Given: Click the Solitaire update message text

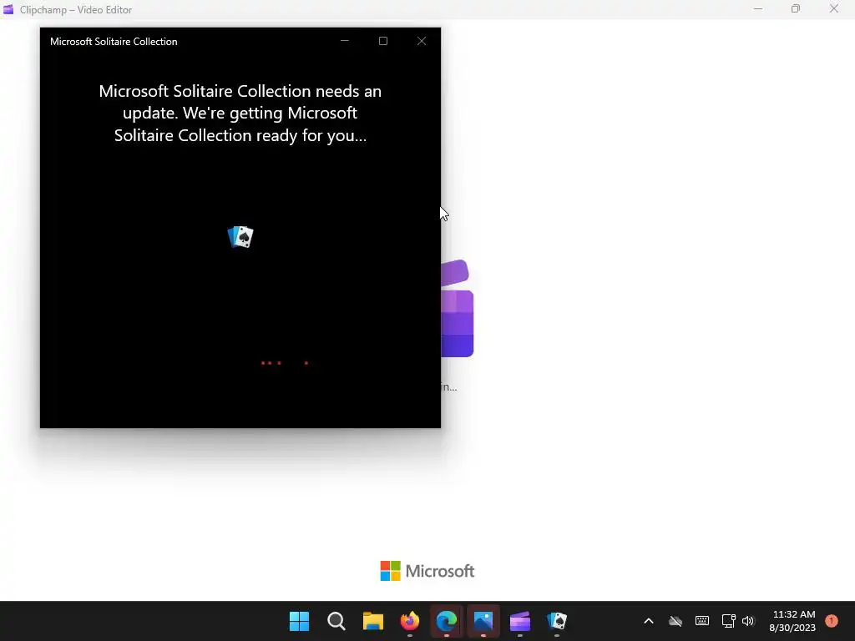Looking at the screenshot, I should [240, 113].
